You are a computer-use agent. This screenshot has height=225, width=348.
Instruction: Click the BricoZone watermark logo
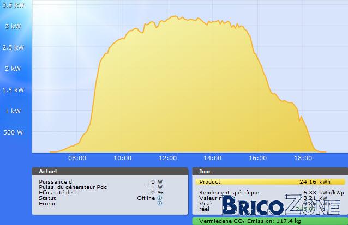coord(281,205)
